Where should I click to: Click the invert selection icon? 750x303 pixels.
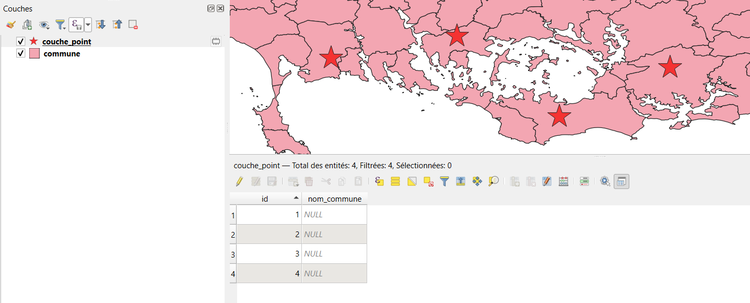412,181
